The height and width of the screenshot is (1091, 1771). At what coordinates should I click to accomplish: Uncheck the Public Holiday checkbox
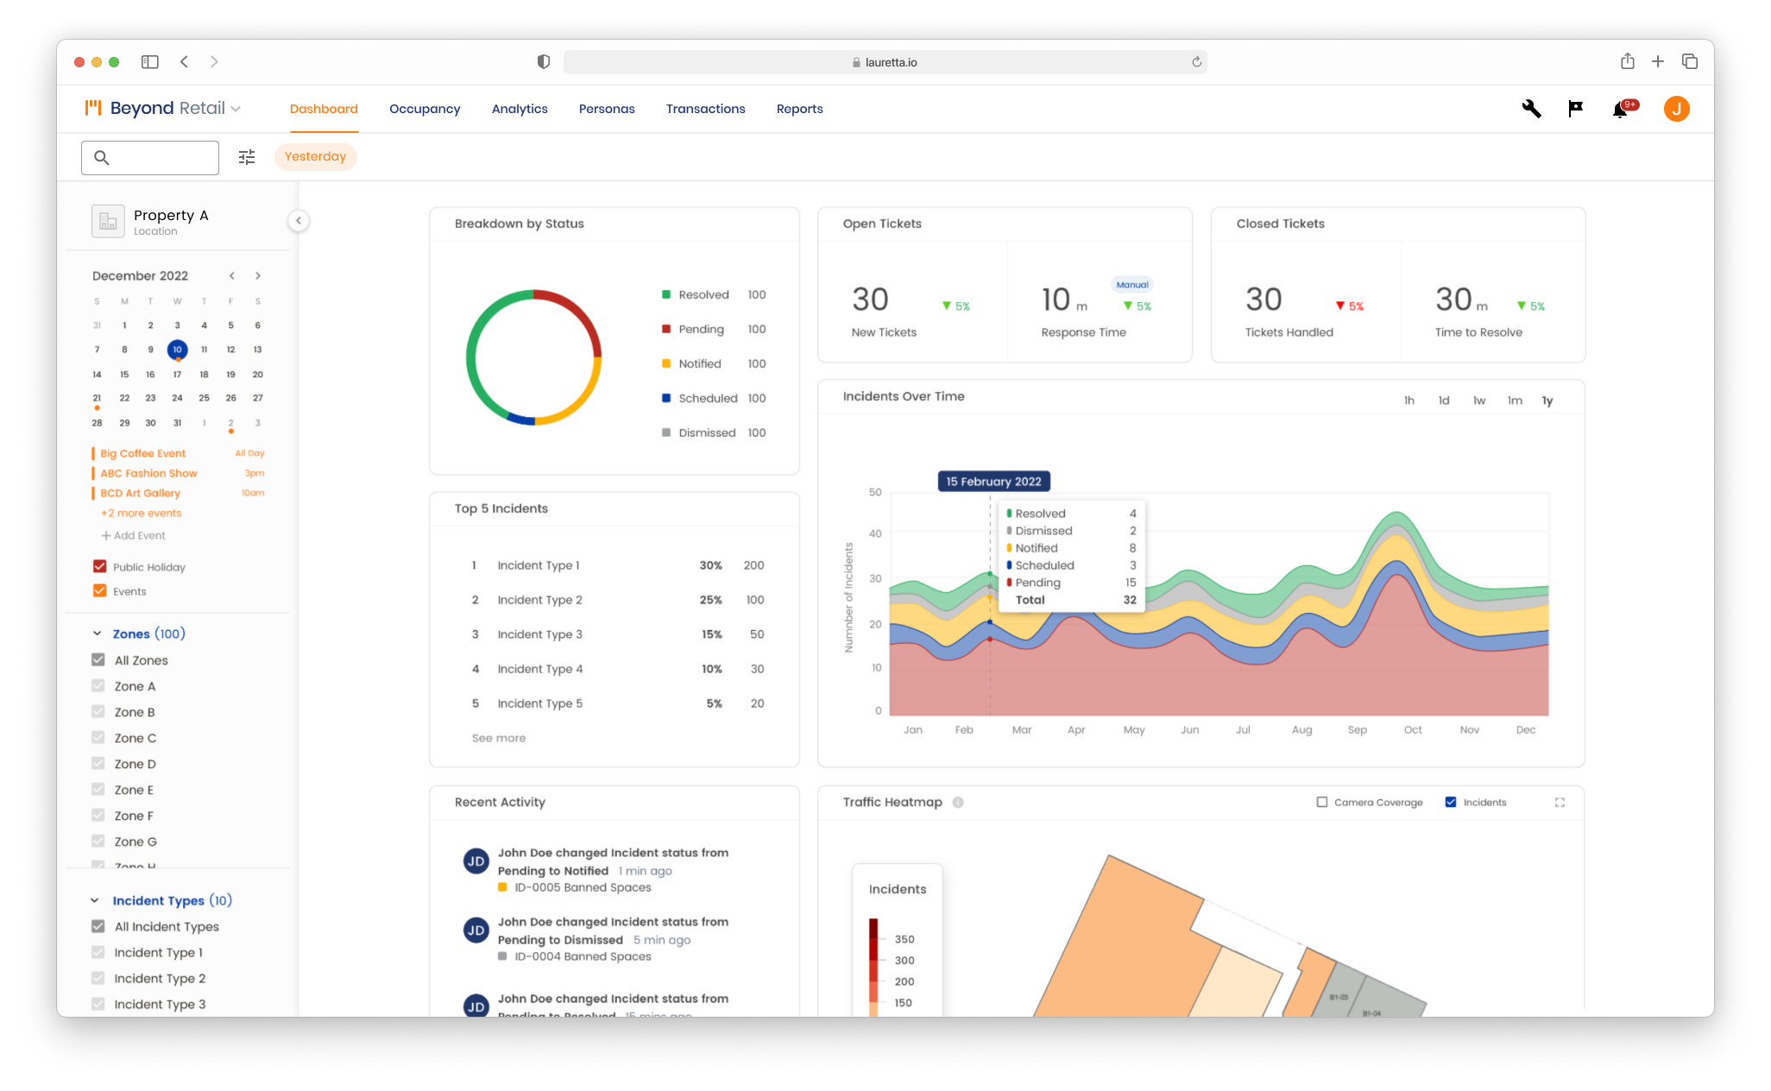coord(99,567)
